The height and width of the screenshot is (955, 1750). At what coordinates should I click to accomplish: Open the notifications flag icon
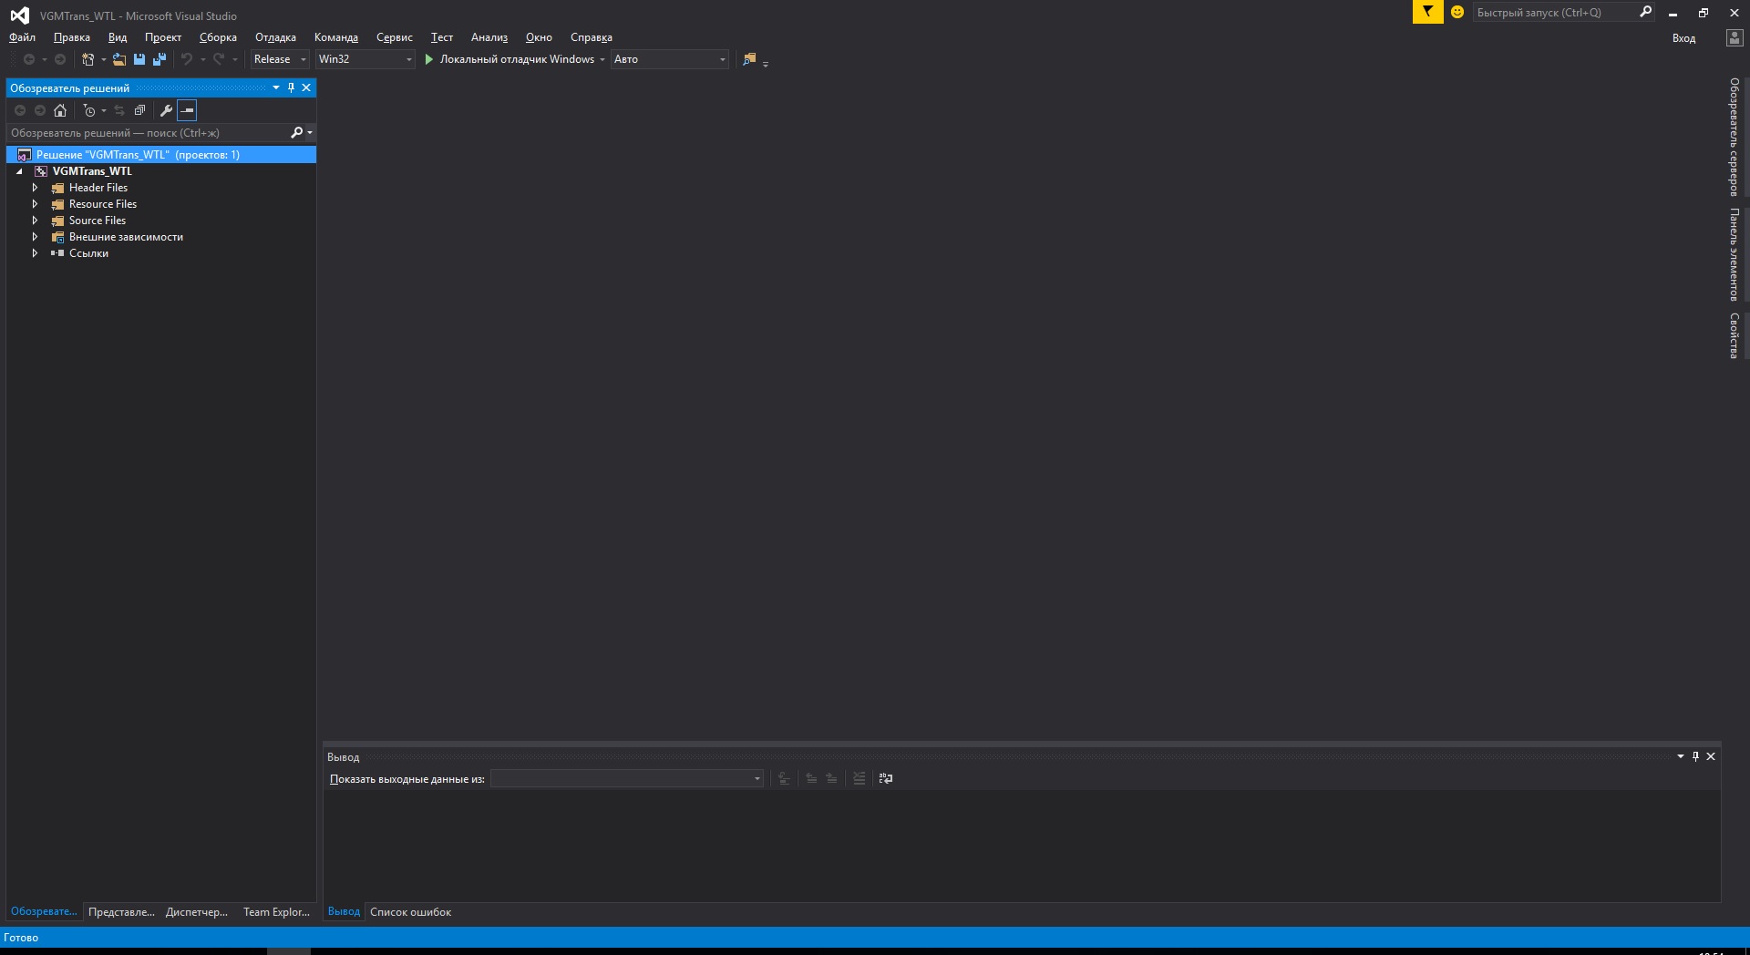pyautogui.click(x=1428, y=12)
